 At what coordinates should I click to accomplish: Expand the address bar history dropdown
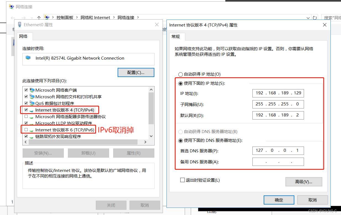pos(308,18)
